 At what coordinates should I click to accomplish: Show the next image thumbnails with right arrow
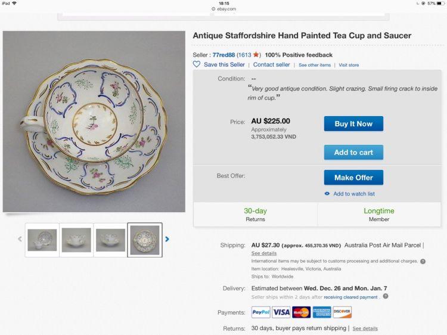coord(167,239)
